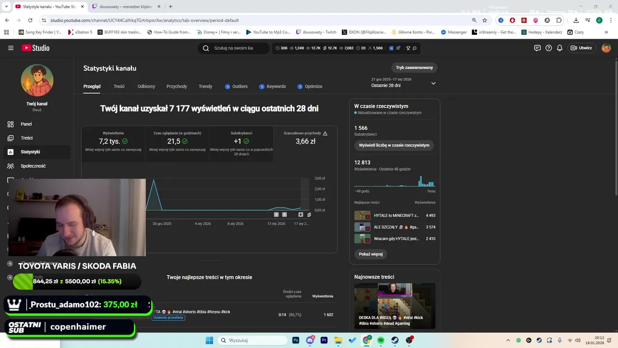Focus the Szukaj na swoim kanale search field
The image size is (618, 348).
click(x=234, y=48)
